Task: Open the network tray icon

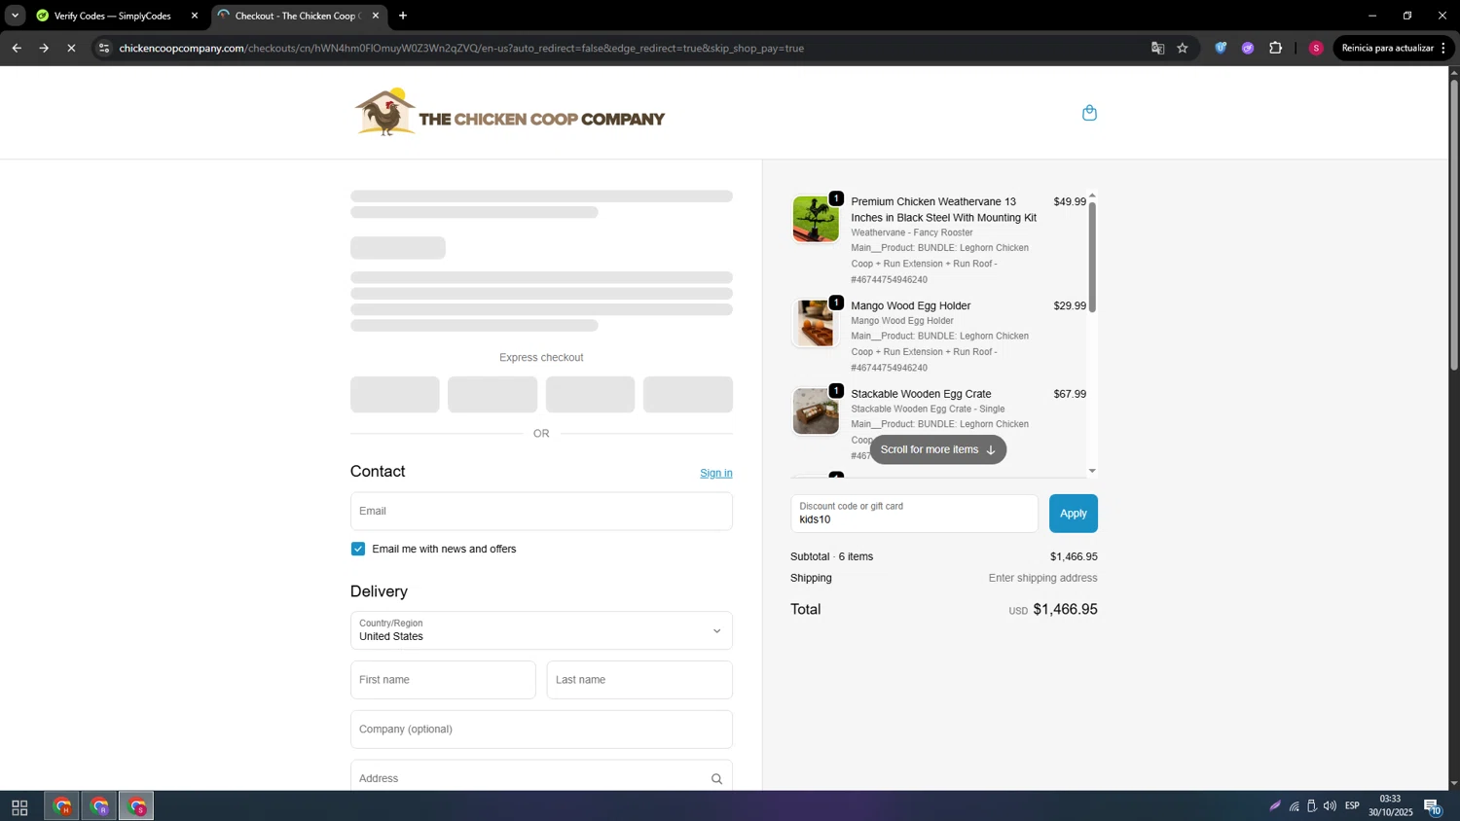Action: [1295, 806]
